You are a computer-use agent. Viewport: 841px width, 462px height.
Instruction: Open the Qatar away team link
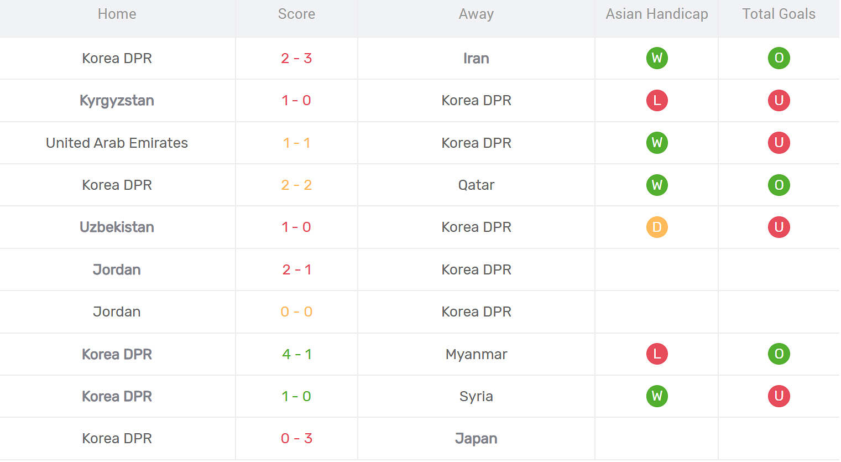(x=476, y=185)
